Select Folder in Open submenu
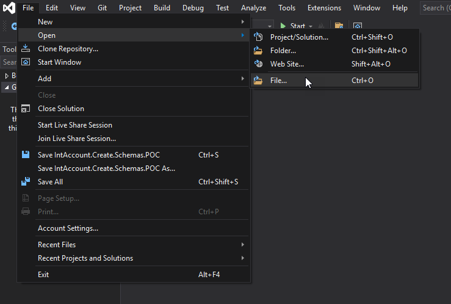Screen dimensions: 451x304 point(334,51)
